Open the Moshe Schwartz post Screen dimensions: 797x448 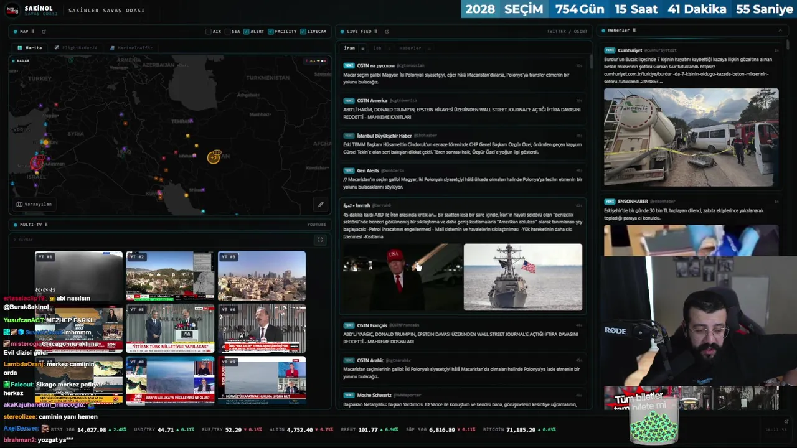[x=462, y=399]
